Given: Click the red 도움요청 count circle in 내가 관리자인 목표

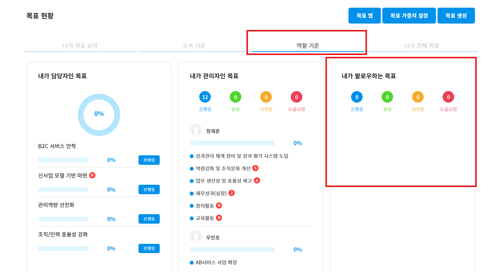Looking at the screenshot, I should tap(296, 97).
